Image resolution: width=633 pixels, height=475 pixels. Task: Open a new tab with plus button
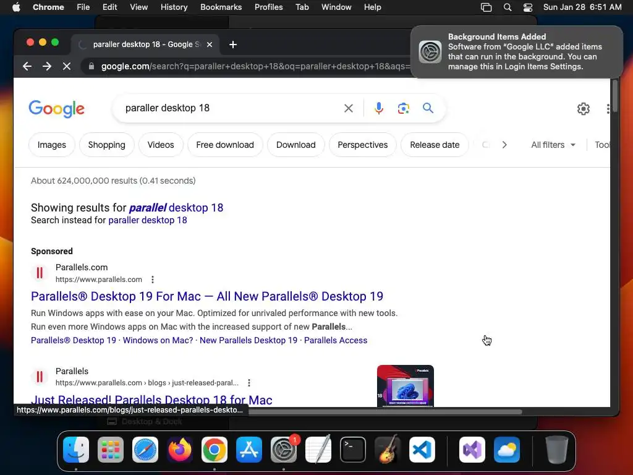(233, 45)
